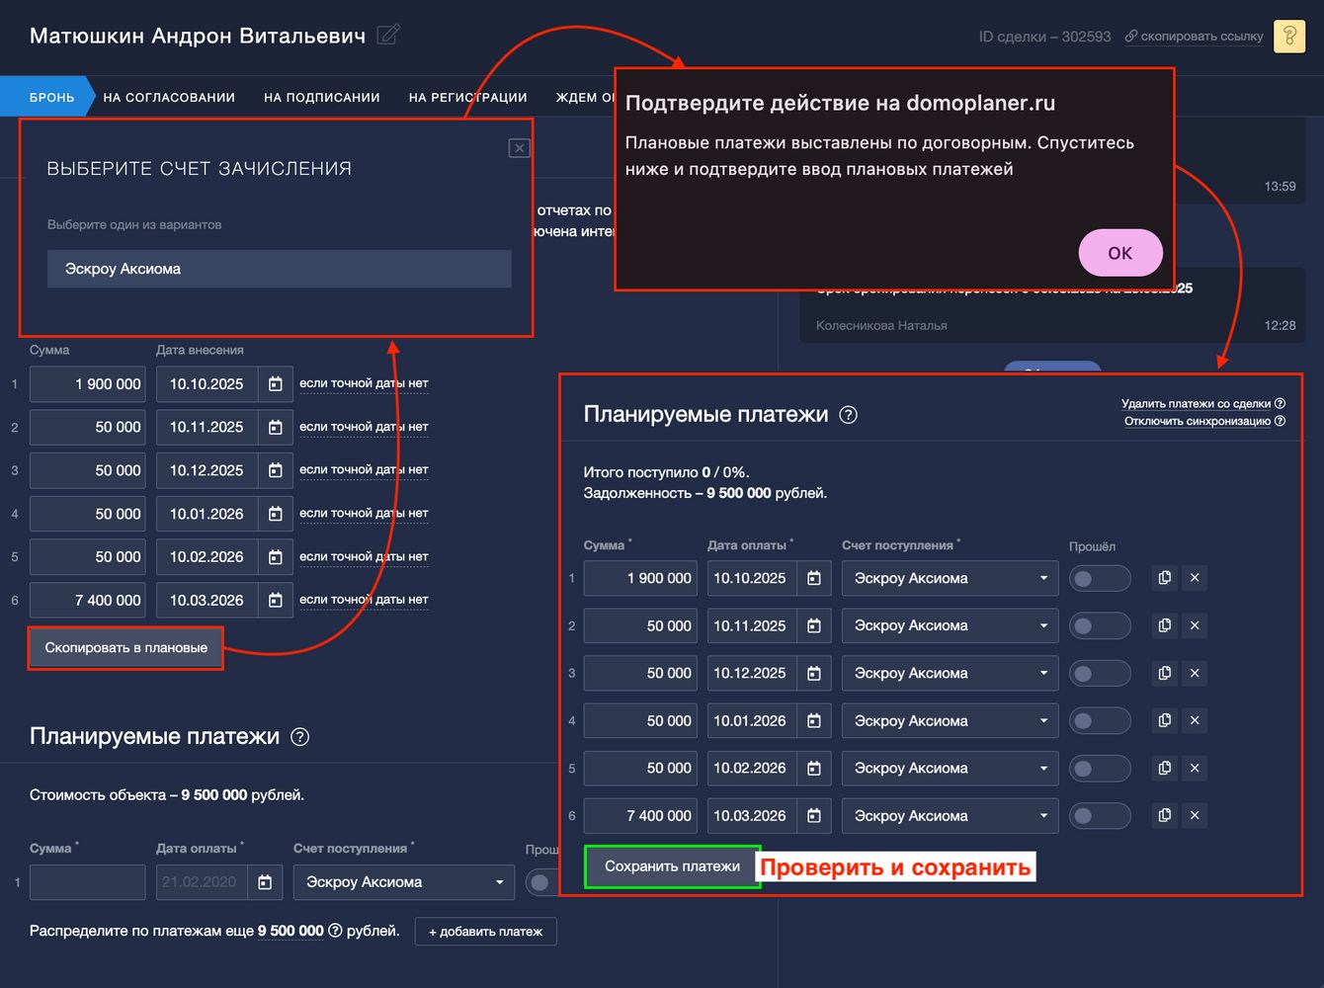Toggle 'Прошёл' for the 10.12.2025 payment
This screenshot has width=1324, height=988.
click(x=1099, y=674)
